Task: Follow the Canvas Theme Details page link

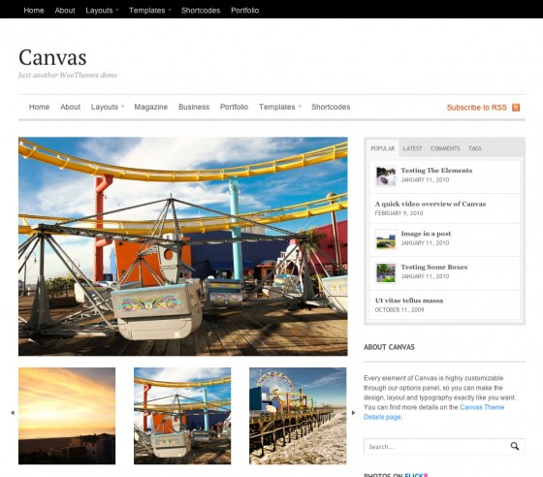Action: pyautogui.click(x=434, y=412)
